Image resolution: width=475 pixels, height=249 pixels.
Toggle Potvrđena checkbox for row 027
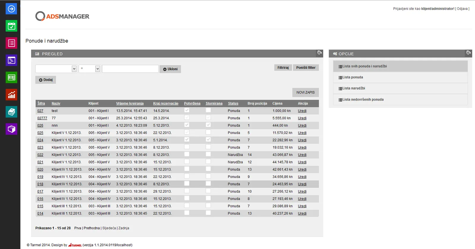point(187,110)
